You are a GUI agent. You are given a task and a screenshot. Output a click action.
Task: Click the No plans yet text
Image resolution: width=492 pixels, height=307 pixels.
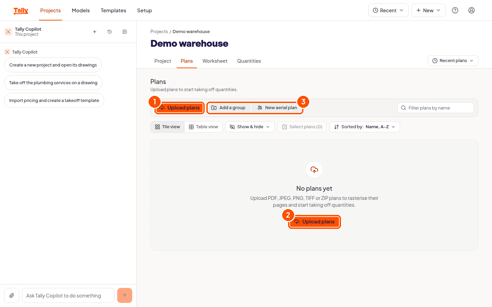(x=314, y=188)
